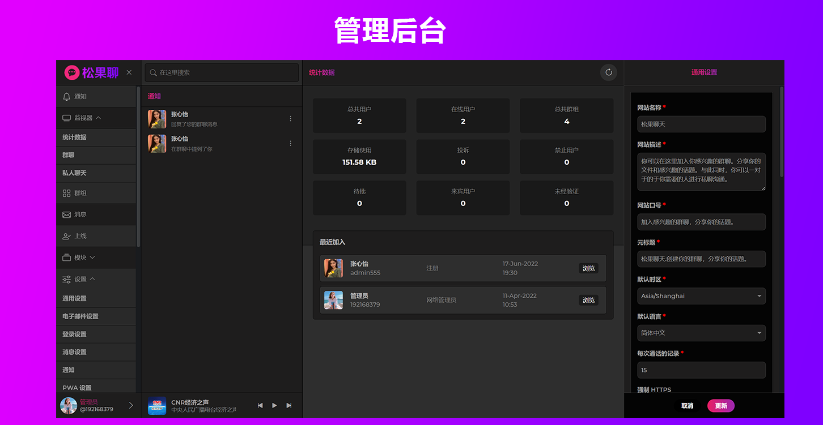The width and height of the screenshot is (823, 425).
Task: Click 更新 to save settings
Action: [x=721, y=406]
